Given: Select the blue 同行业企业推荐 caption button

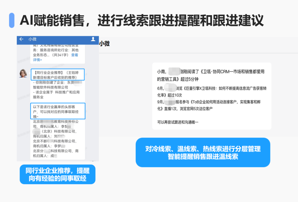Looking at the screenshot, I should (57, 174).
